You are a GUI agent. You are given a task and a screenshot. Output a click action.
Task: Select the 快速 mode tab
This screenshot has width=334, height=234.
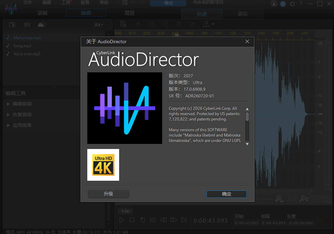(202, 14)
